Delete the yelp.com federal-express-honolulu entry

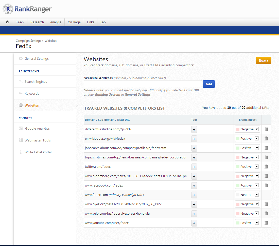pos(266,213)
